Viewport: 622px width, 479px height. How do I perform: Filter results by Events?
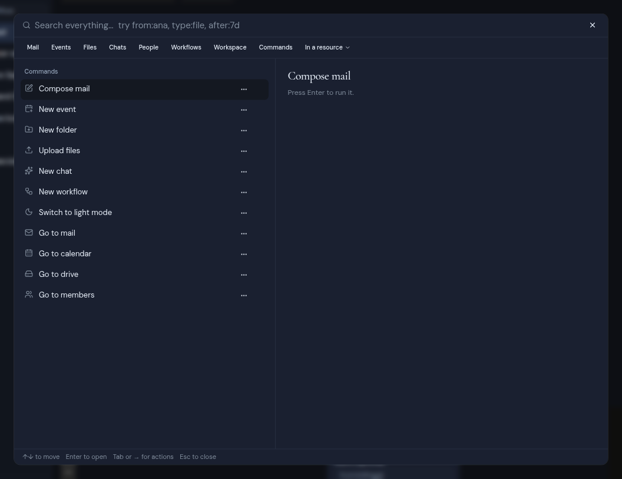[x=61, y=47]
